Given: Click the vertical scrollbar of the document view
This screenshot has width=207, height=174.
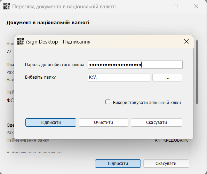Looking at the screenshot, I should coord(197,72).
